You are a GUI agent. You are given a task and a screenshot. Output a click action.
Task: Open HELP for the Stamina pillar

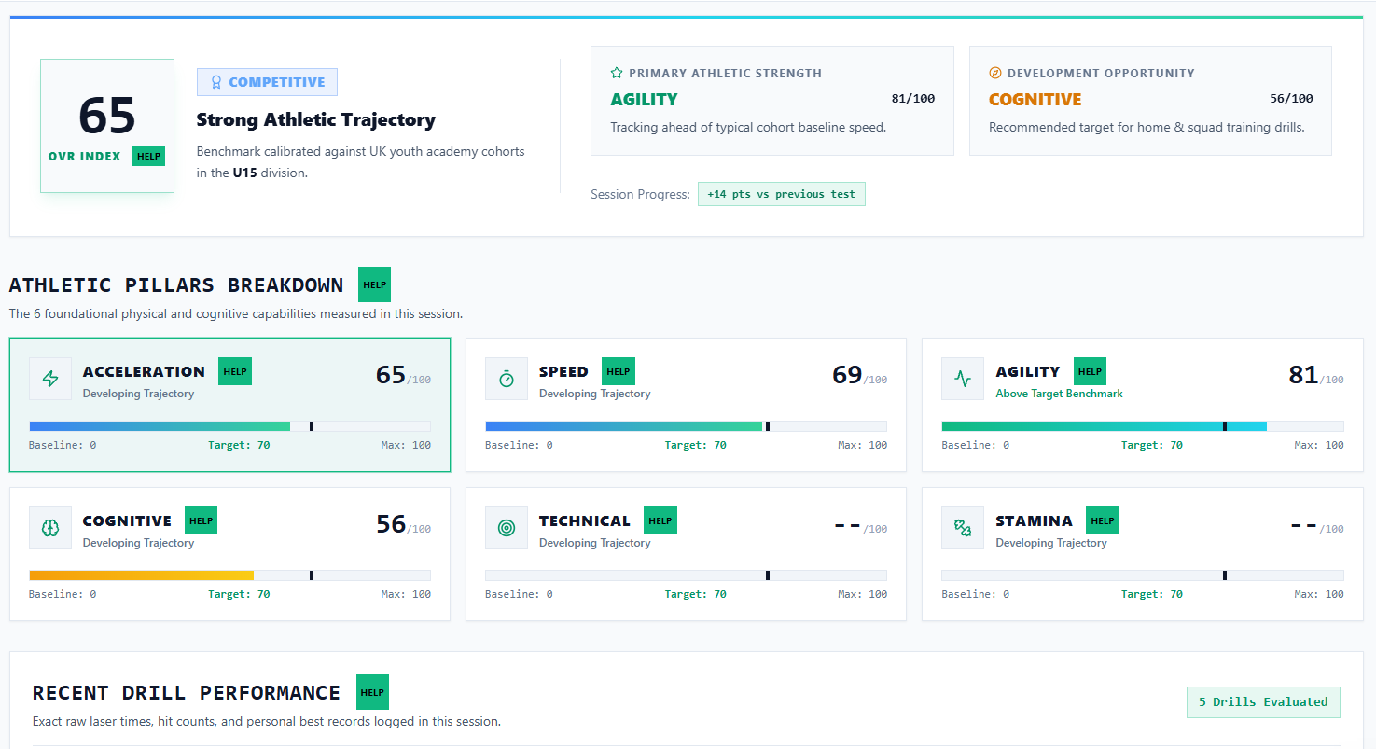(1103, 520)
